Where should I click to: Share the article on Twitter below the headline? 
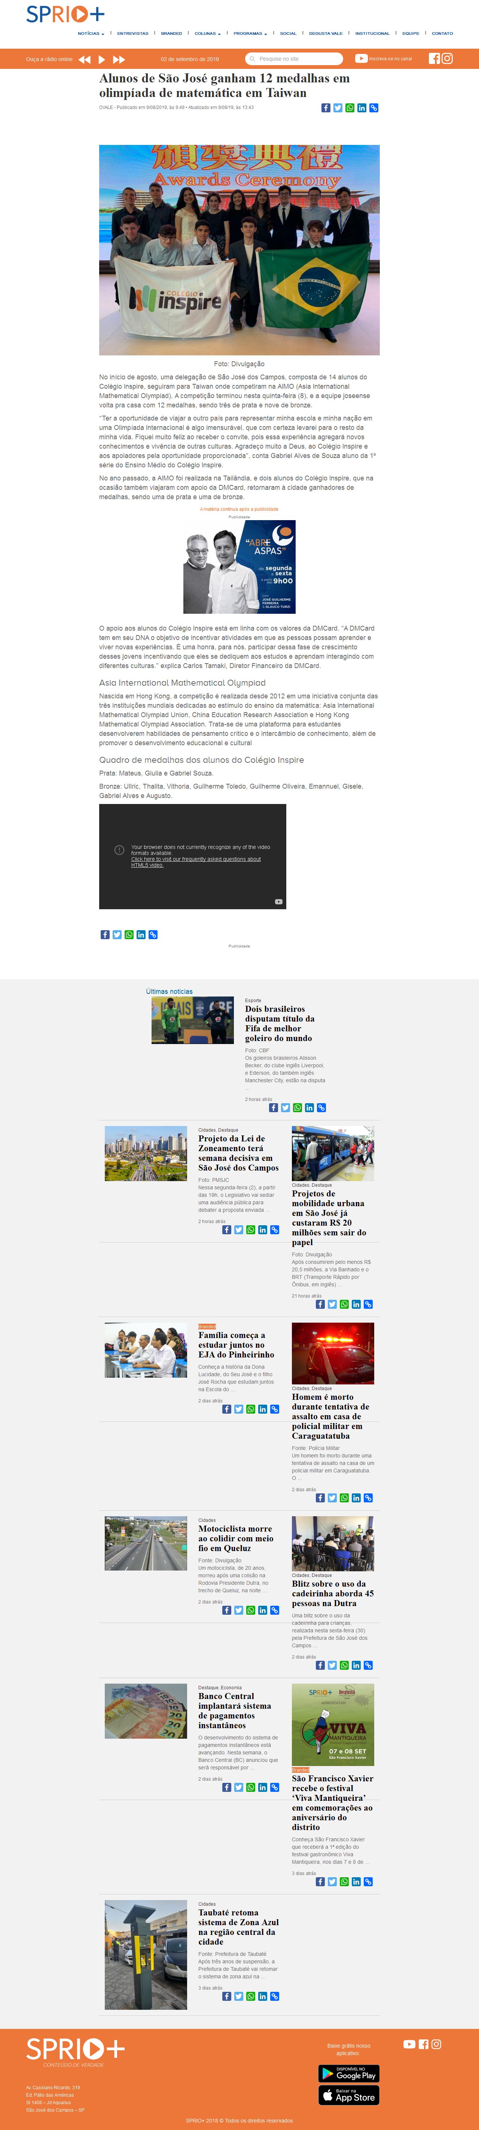coord(338,108)
